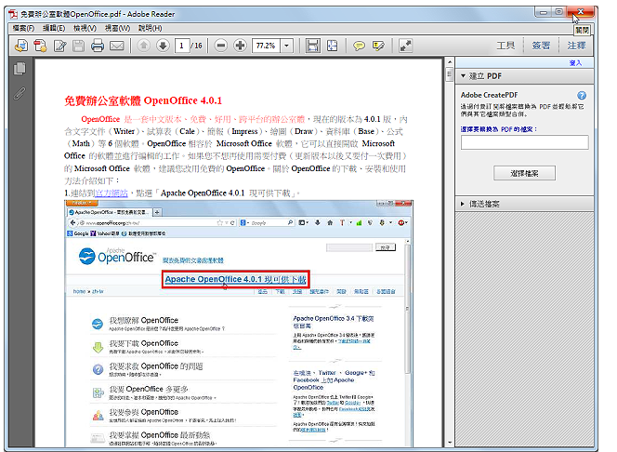Click the red document heading text
The height and width of the screenshot is (452, 617).
pyautogui.click(x=143, y=100)
